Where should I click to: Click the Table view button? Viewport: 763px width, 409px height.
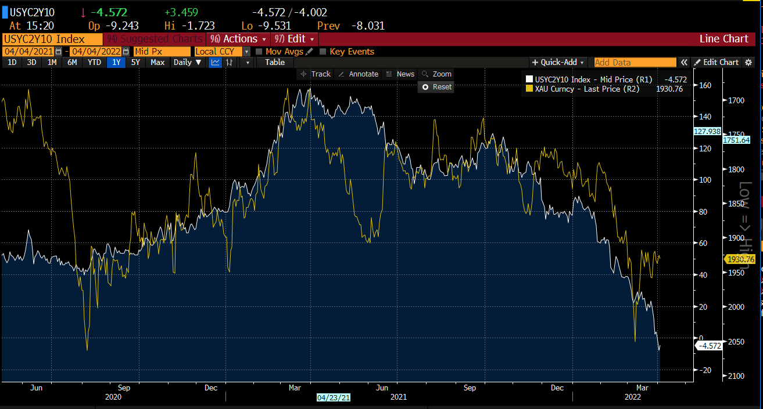pyautogui.click(x=275, y=62)
